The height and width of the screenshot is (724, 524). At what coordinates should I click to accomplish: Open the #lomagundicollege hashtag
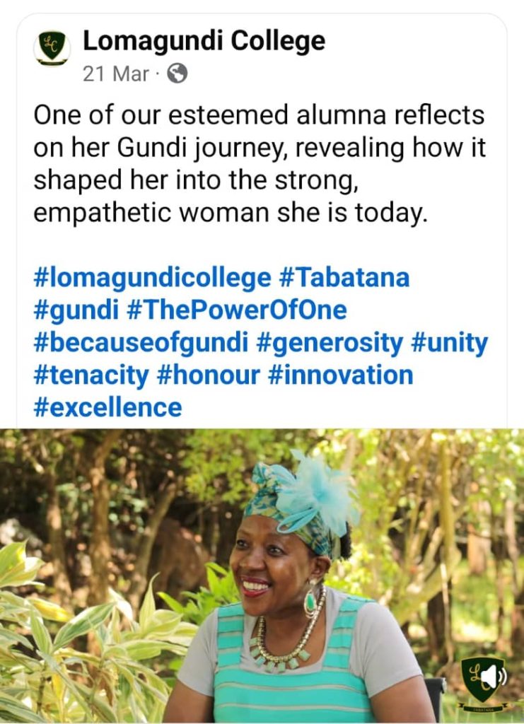coord(152,279)
